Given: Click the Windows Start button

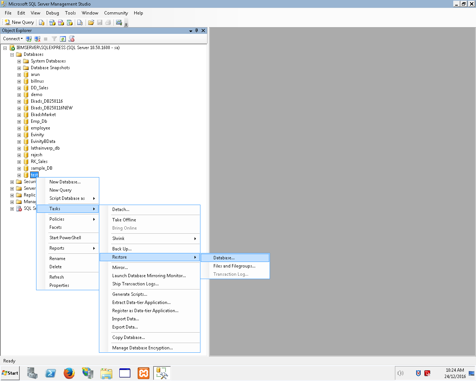Looking at the screenshot, I should pyautogui.click(x=10, y=373).
